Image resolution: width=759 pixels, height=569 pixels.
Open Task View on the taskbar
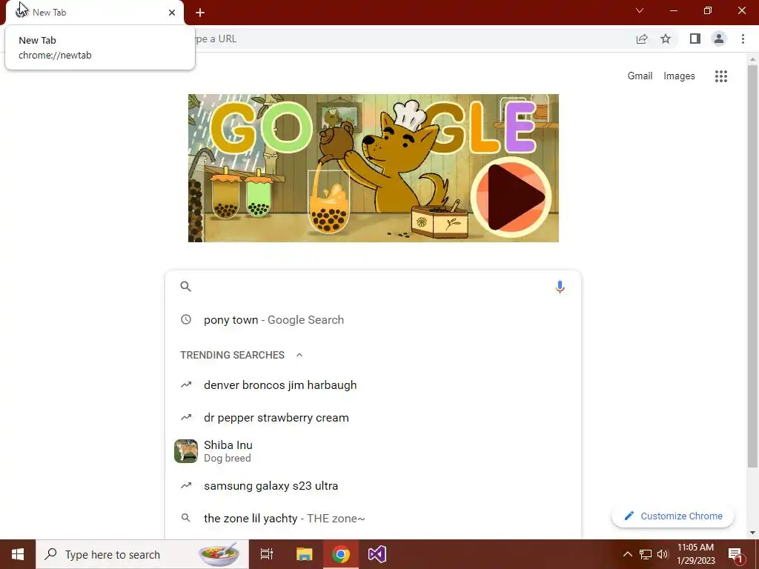coord(267,554)
